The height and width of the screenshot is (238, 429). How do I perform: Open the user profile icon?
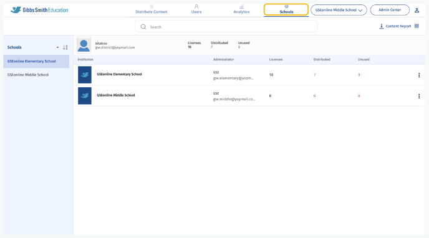(x=417, y=10)
